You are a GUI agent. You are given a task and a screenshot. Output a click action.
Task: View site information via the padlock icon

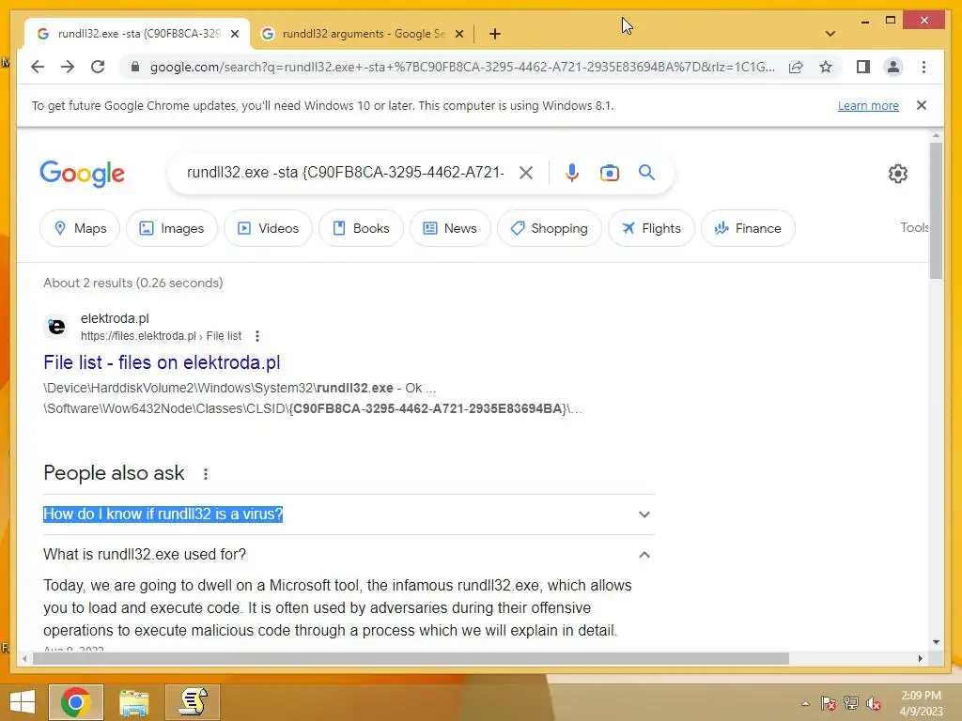tap(135, 67)
